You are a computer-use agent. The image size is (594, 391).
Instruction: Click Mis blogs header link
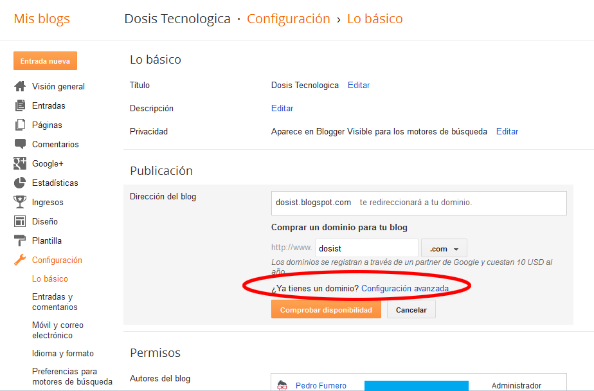(x=42, y=19)
